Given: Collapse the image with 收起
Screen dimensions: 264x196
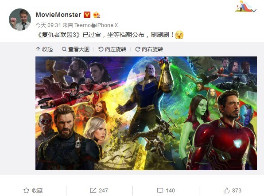Looking at the screenshot, I should pyautogui.click(x=44, y=49).
